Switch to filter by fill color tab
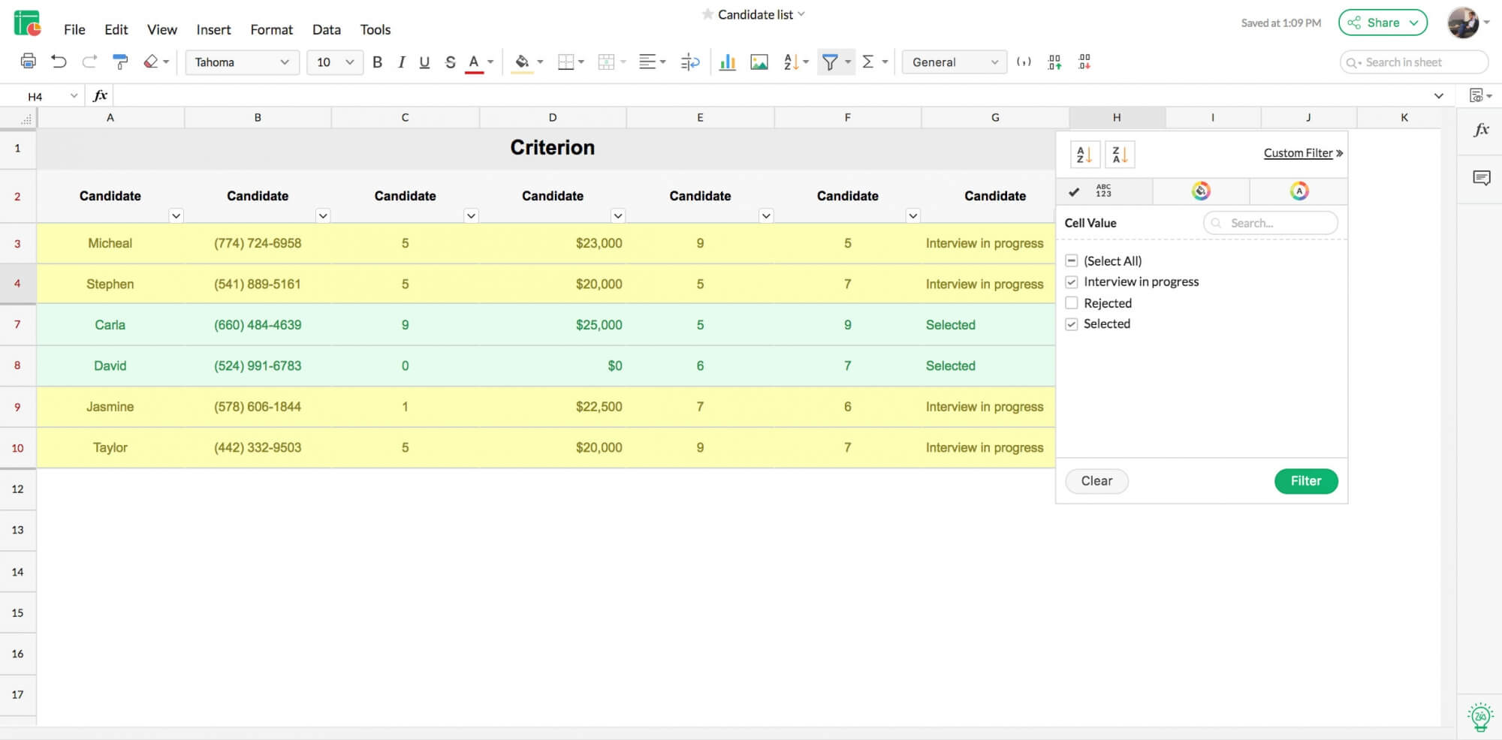The width and height of the screenshot is (1502, 740). pyautogui.click(x=1201, y=191)
